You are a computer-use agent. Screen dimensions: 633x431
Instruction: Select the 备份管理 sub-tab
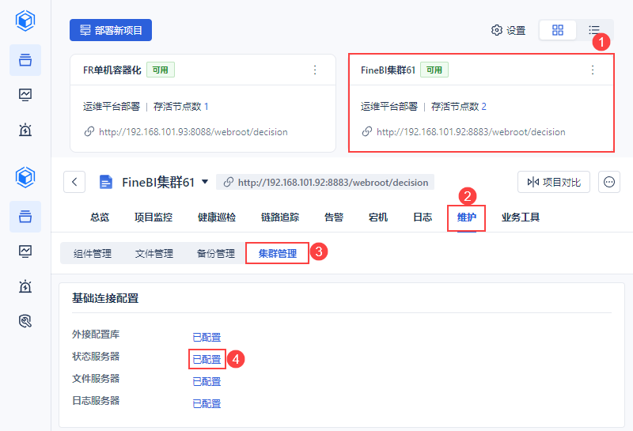point(216,253)
